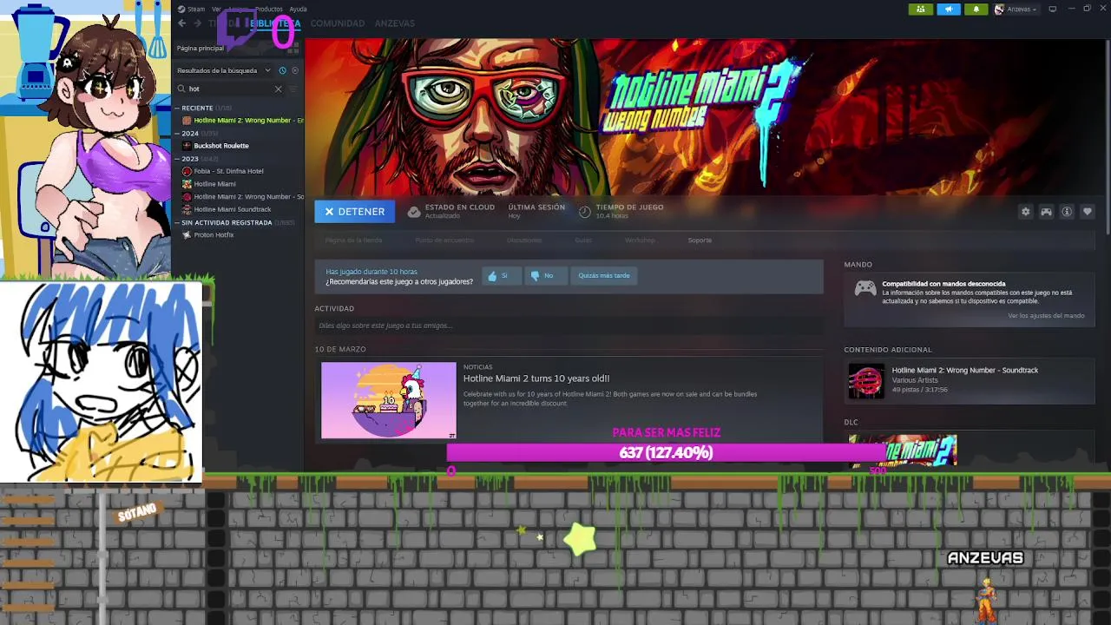This screenshot has width=1111, height=625.
Task: Click the Proton Hotfix icon
Action: point(187,234)
